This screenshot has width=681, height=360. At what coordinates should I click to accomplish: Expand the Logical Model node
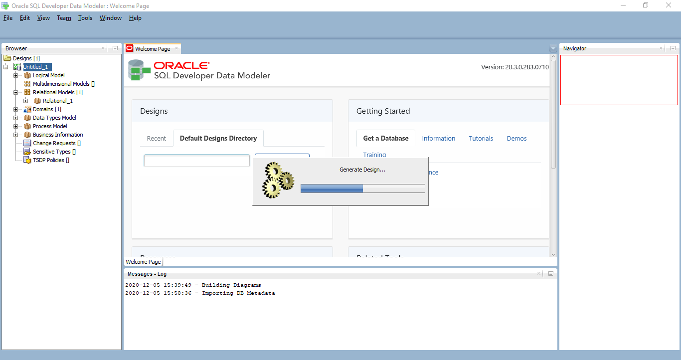coord(16,75)
